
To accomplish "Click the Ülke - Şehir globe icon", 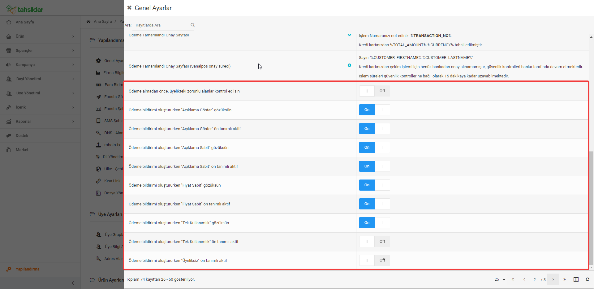I will coord(98,169).
